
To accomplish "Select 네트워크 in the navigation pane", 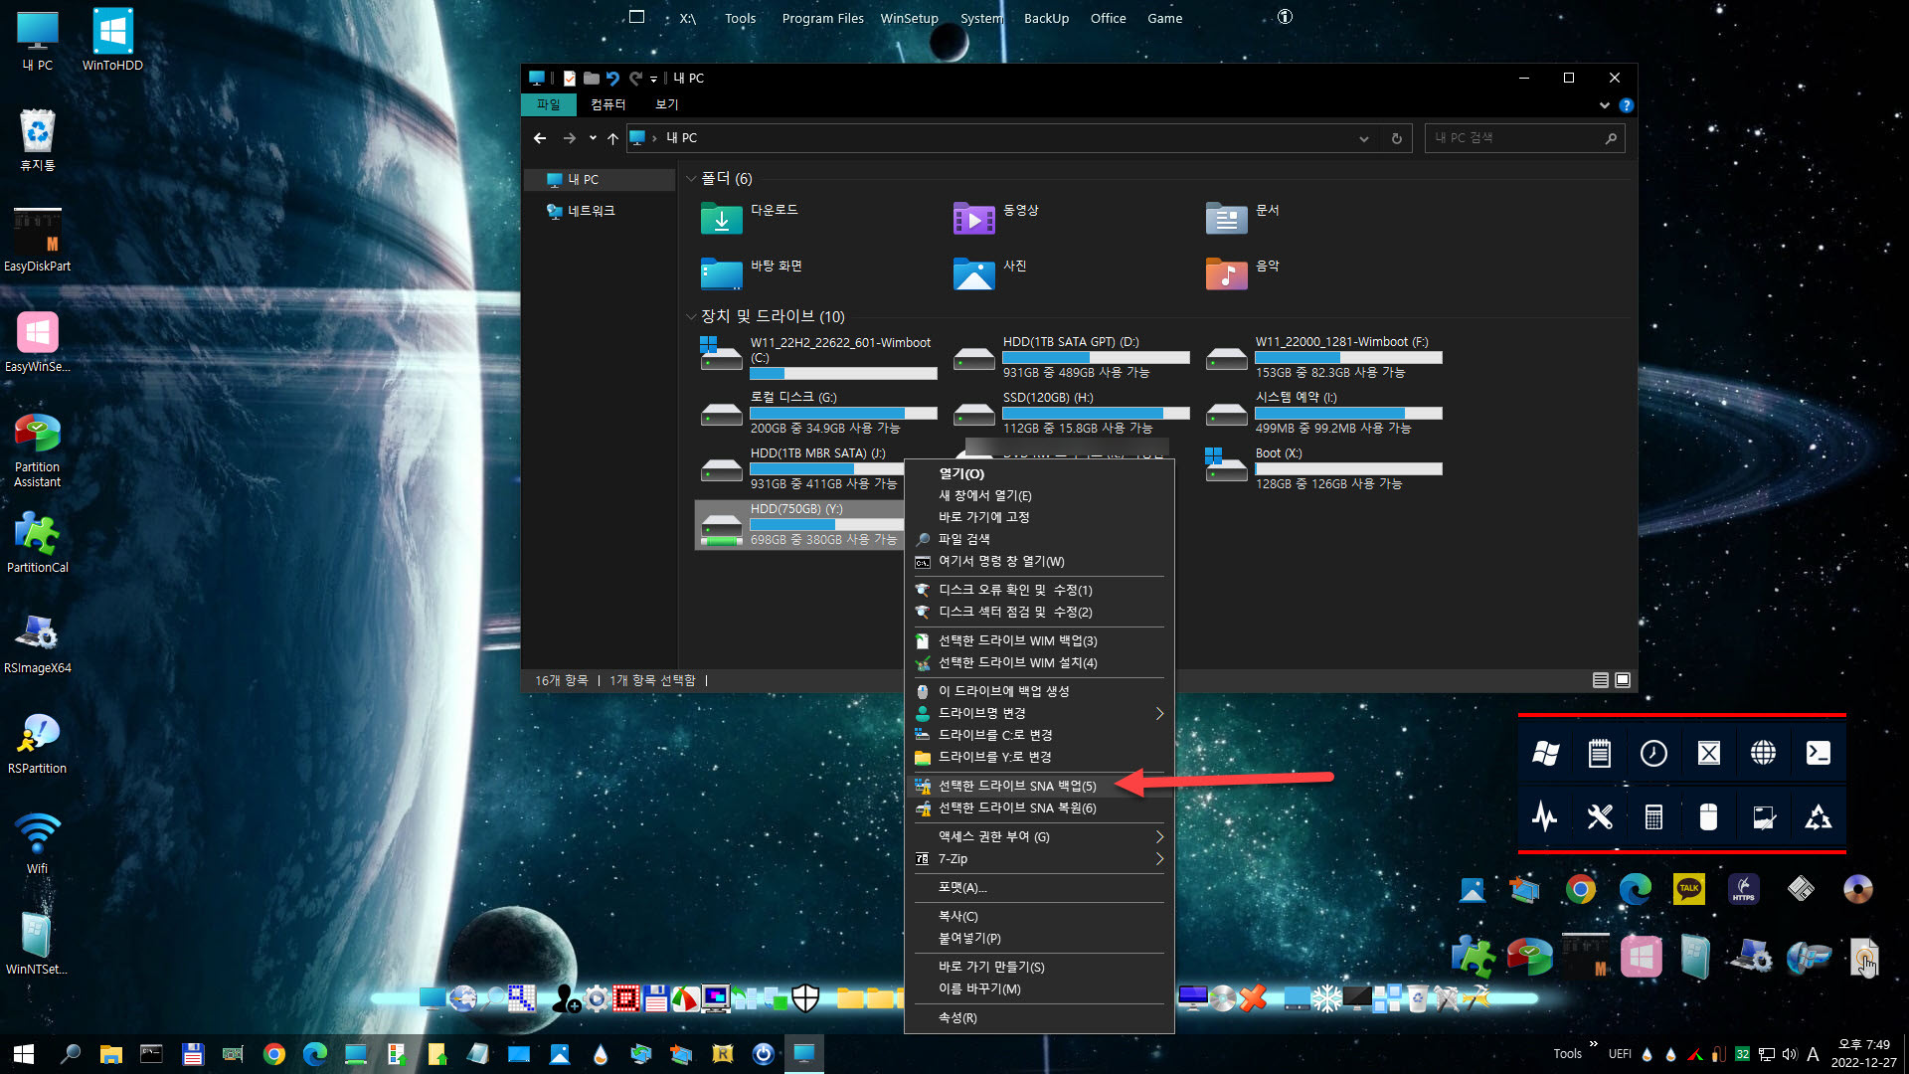I will click(592, 211).
